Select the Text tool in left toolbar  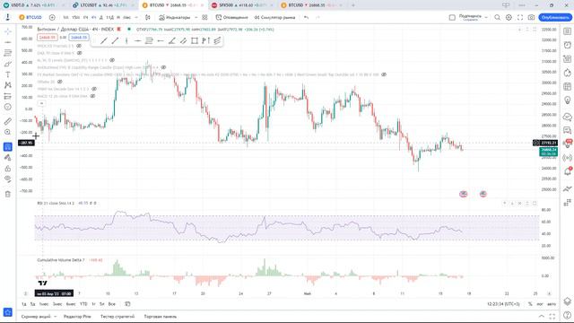tap(8, 74)
